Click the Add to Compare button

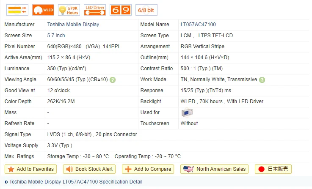[x=148, y=169]
